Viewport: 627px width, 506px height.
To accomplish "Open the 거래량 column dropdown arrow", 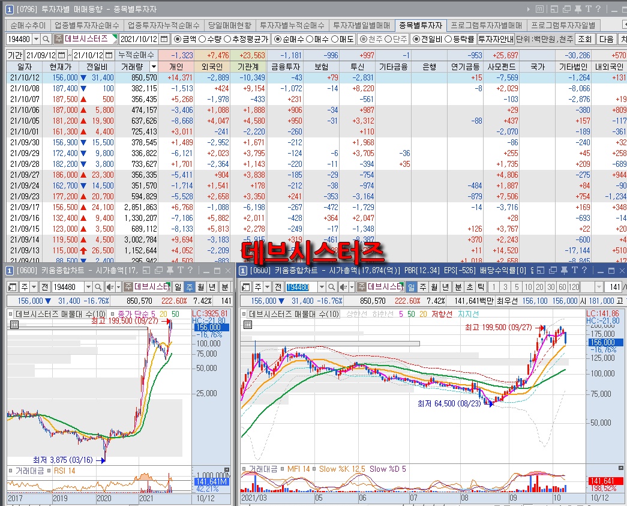I will pyautogui.click(x=154, y=67).
